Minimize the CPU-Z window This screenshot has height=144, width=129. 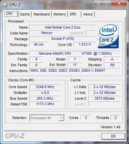click(98, 4)
